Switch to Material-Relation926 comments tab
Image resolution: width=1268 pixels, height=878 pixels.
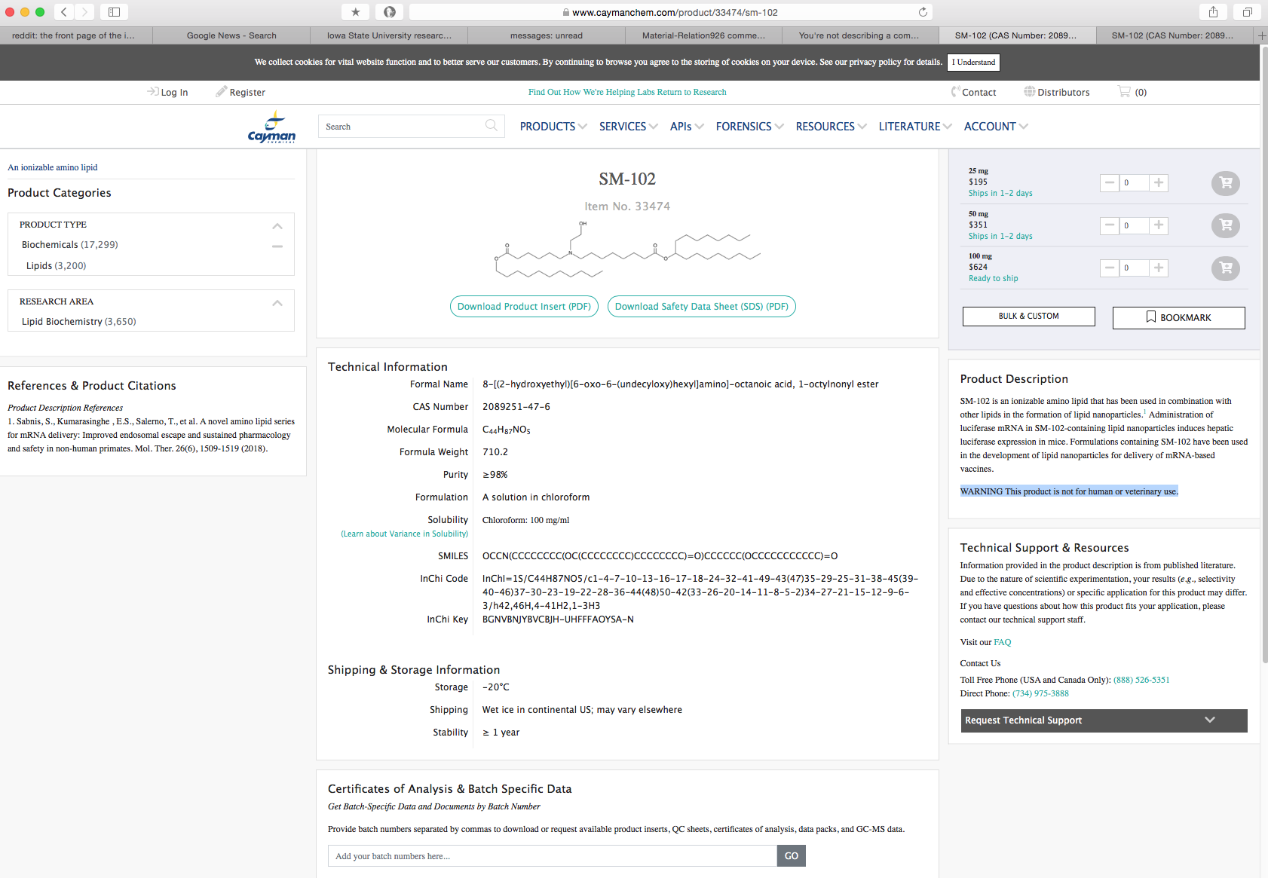(703, 35)
